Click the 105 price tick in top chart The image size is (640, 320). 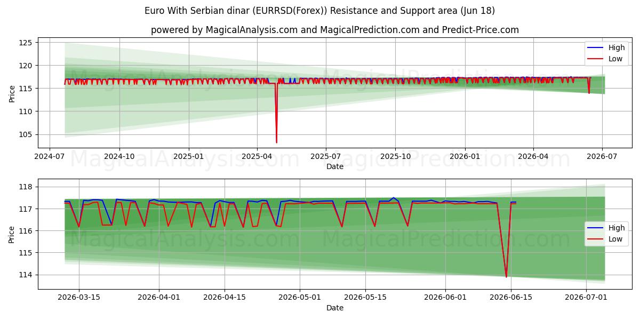27,134
